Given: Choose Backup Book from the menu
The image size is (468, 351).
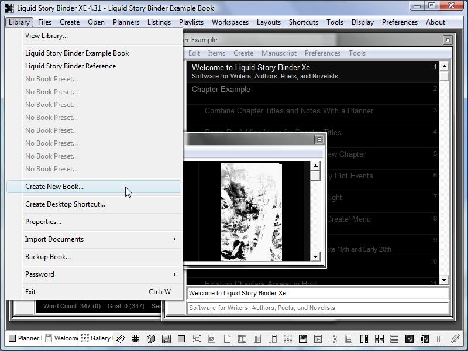Looking at the screenshot, I should coord(48,257).
